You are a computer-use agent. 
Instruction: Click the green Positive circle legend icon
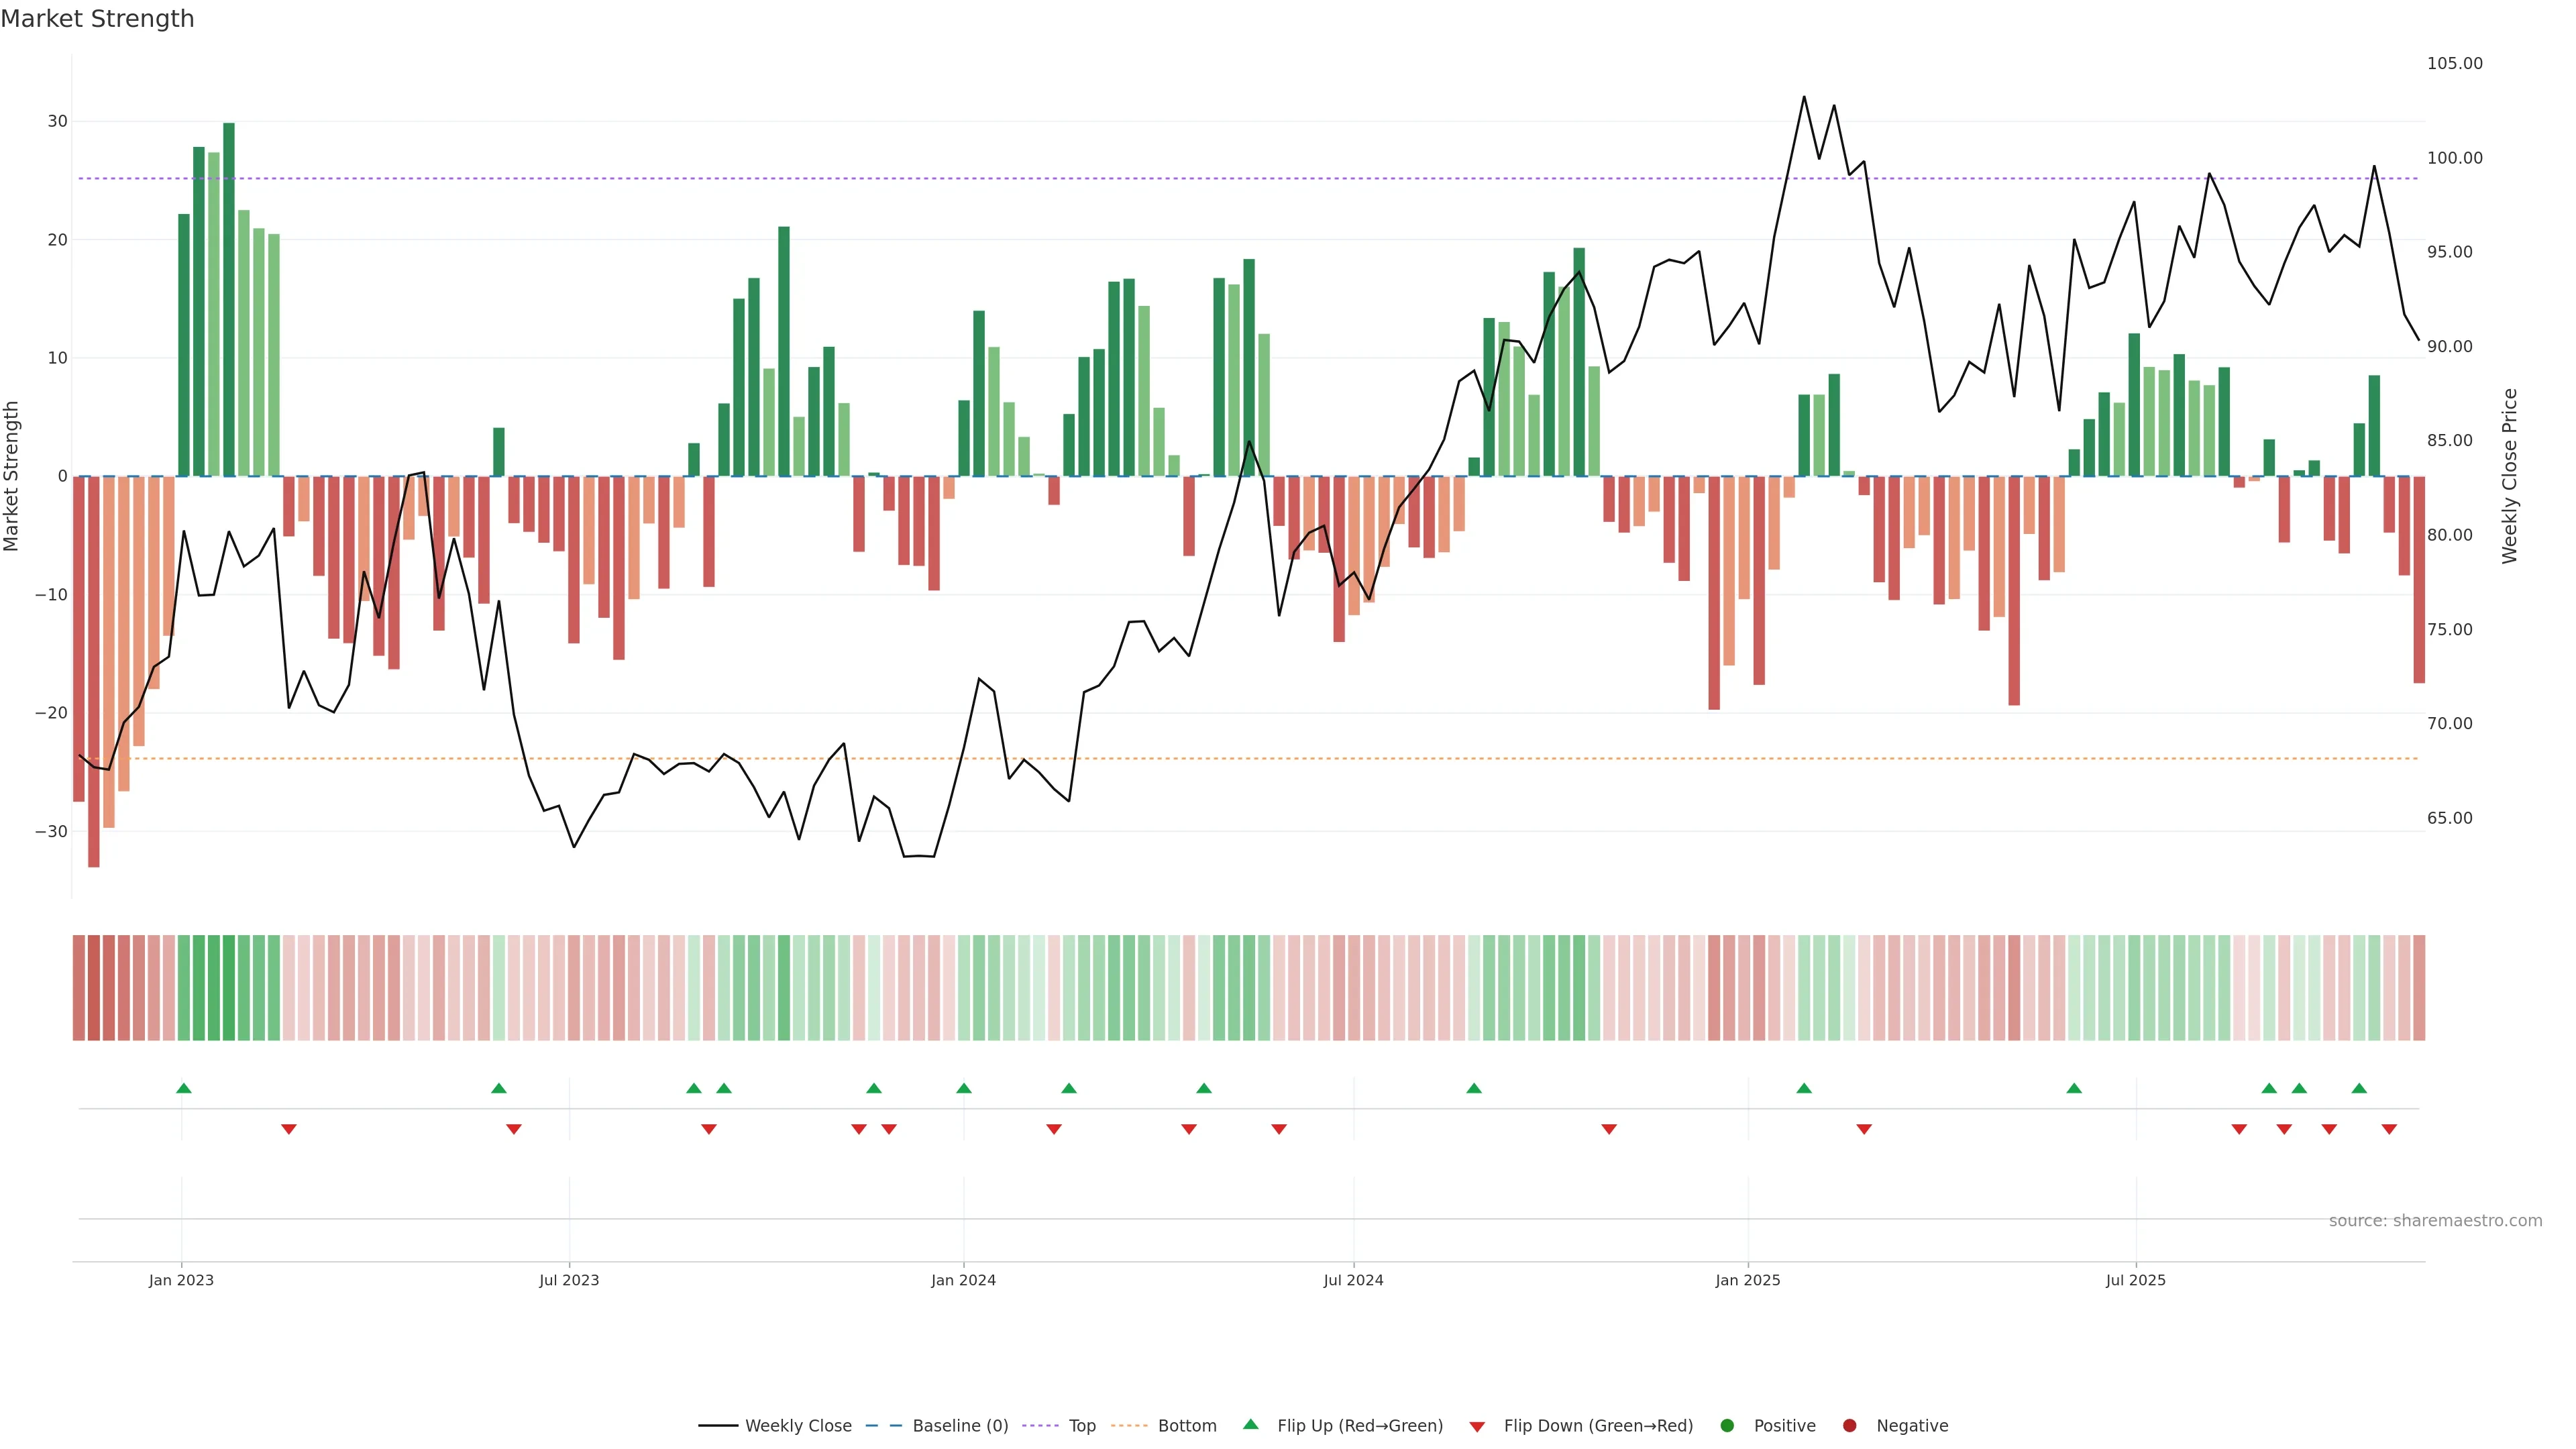tap(1727, 1425)
